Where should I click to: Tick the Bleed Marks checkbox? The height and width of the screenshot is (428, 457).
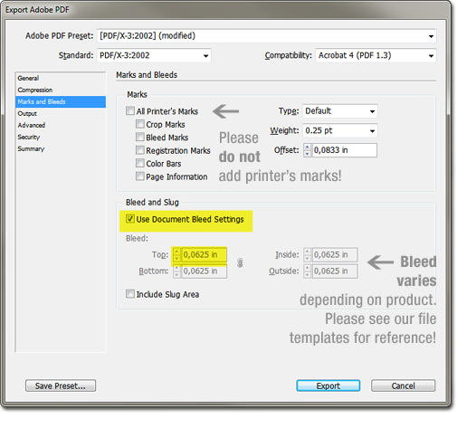(140, 137)
